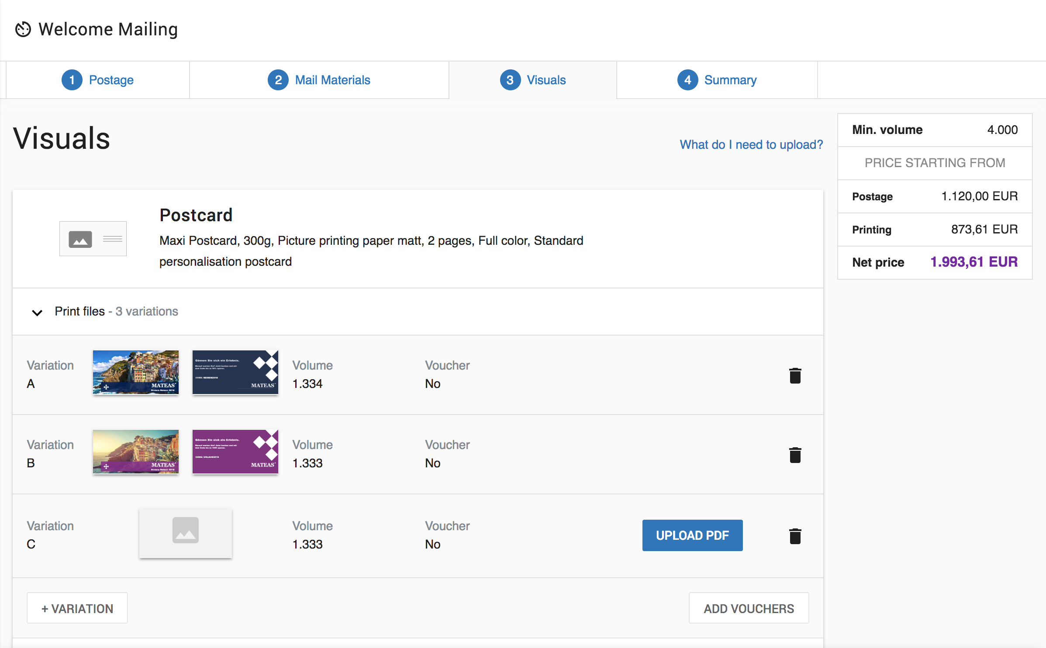
Task: Delete Variation C with the trash icon
Action: coord(795,536)
